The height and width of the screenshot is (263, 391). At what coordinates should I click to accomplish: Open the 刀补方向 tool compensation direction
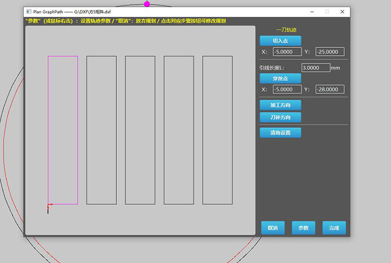pos(280,117)
